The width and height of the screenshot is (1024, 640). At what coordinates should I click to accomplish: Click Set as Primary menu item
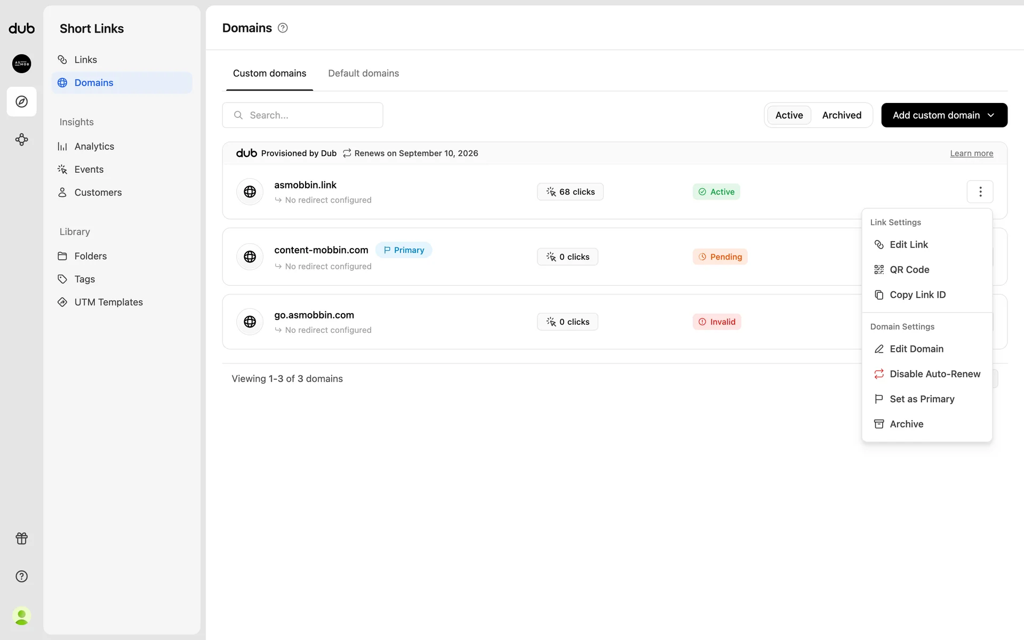(x=922, y=399)
